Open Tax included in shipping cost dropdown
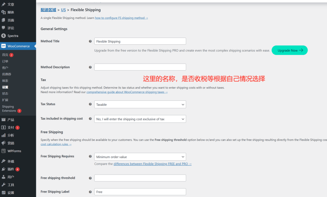 click(x=140, y=119)
